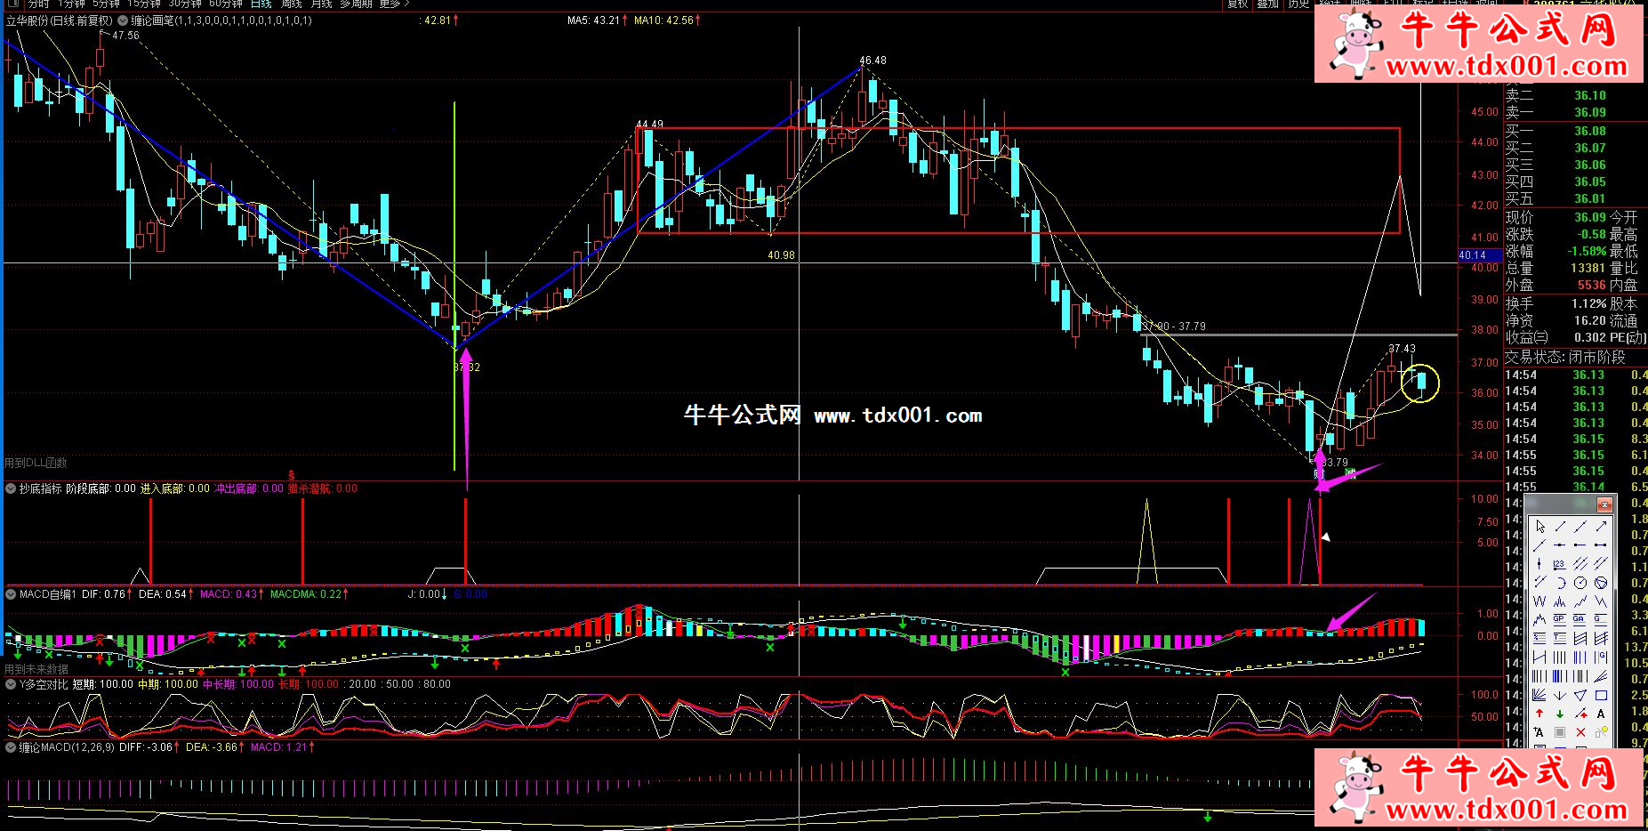Switch to the 30分钟 period tab
This screenshot has height=831, width=1648.
pyautogui.click(x=185, y=4)
